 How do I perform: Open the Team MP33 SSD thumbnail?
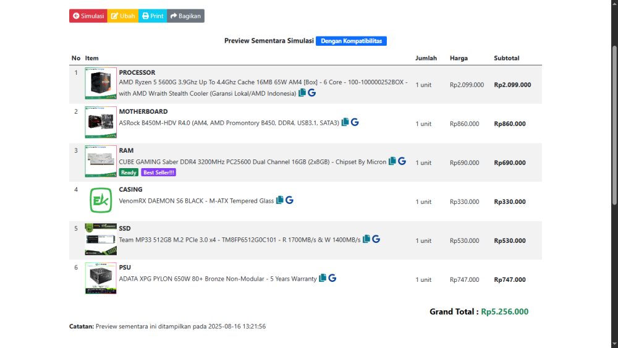pos(101,239)
